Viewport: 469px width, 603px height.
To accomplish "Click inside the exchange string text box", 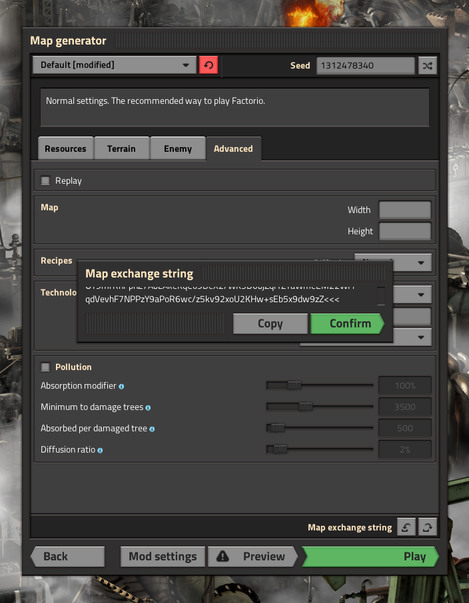I will coord(231,296).
